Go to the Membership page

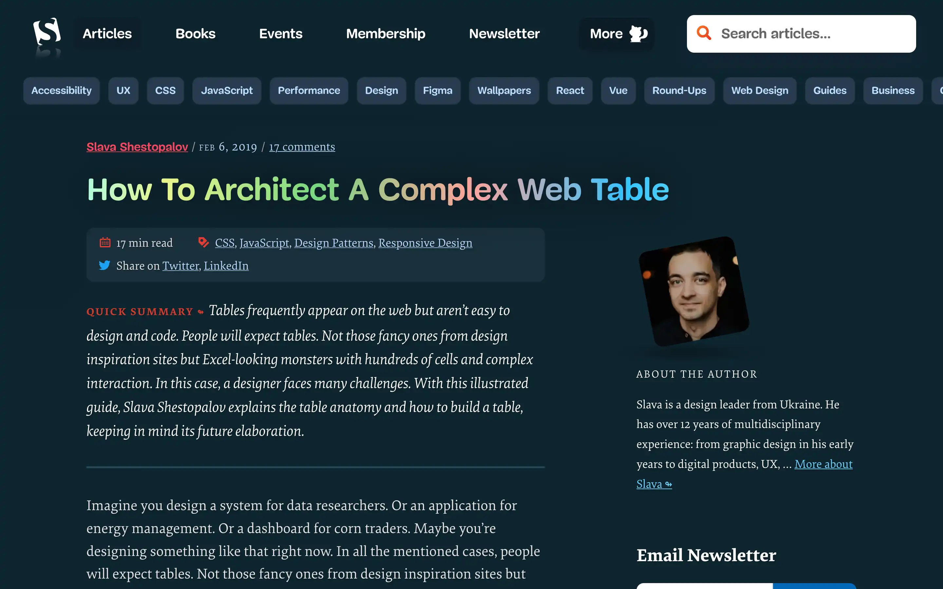coord(385,34)
